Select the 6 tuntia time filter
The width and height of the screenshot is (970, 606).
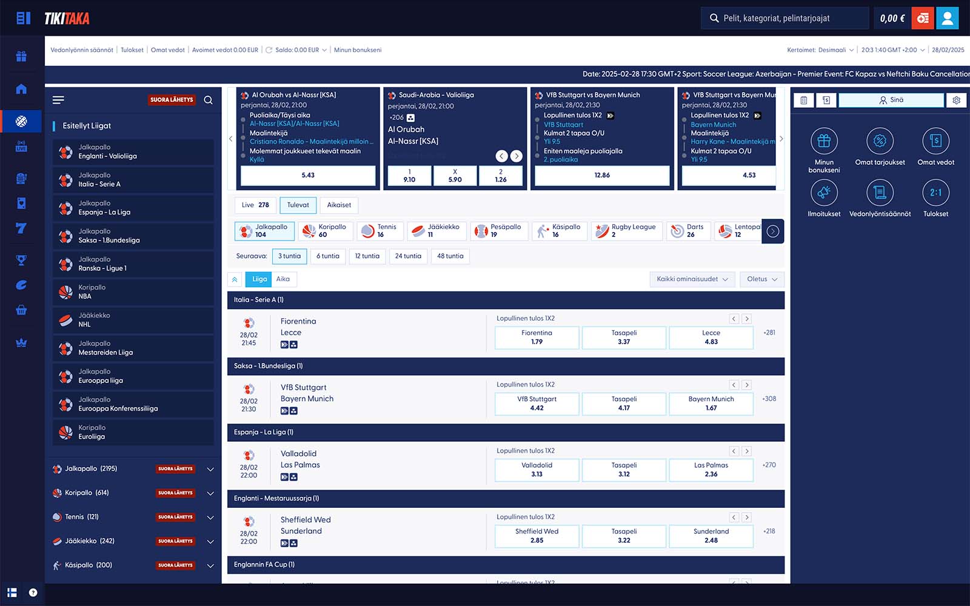(x=328, y=256)
